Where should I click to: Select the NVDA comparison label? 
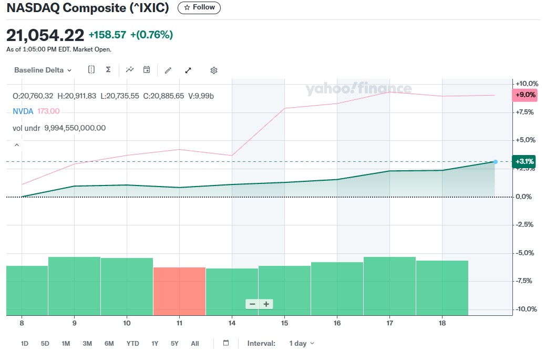click(23, 111)
